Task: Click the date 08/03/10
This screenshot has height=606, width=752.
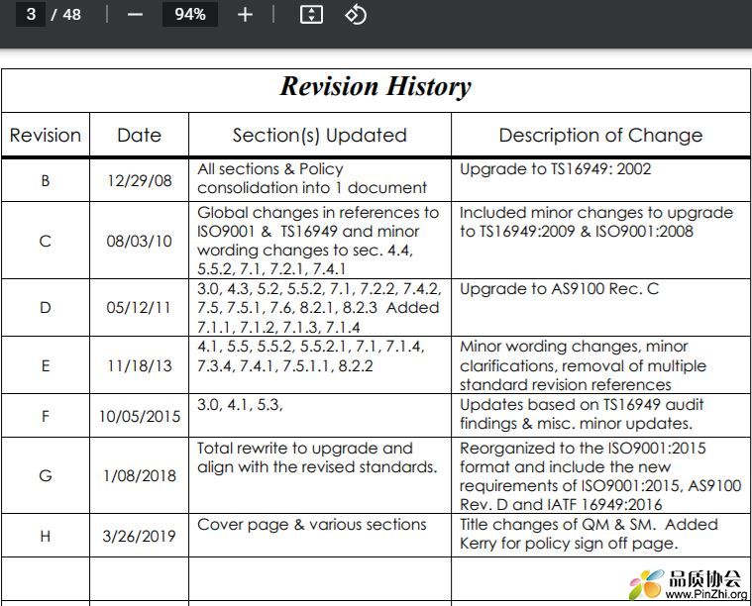Action: 139,241
